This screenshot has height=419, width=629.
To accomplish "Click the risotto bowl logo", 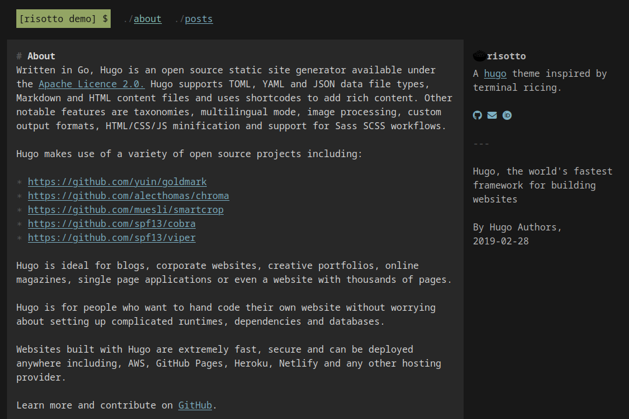I will pos(479,56).
